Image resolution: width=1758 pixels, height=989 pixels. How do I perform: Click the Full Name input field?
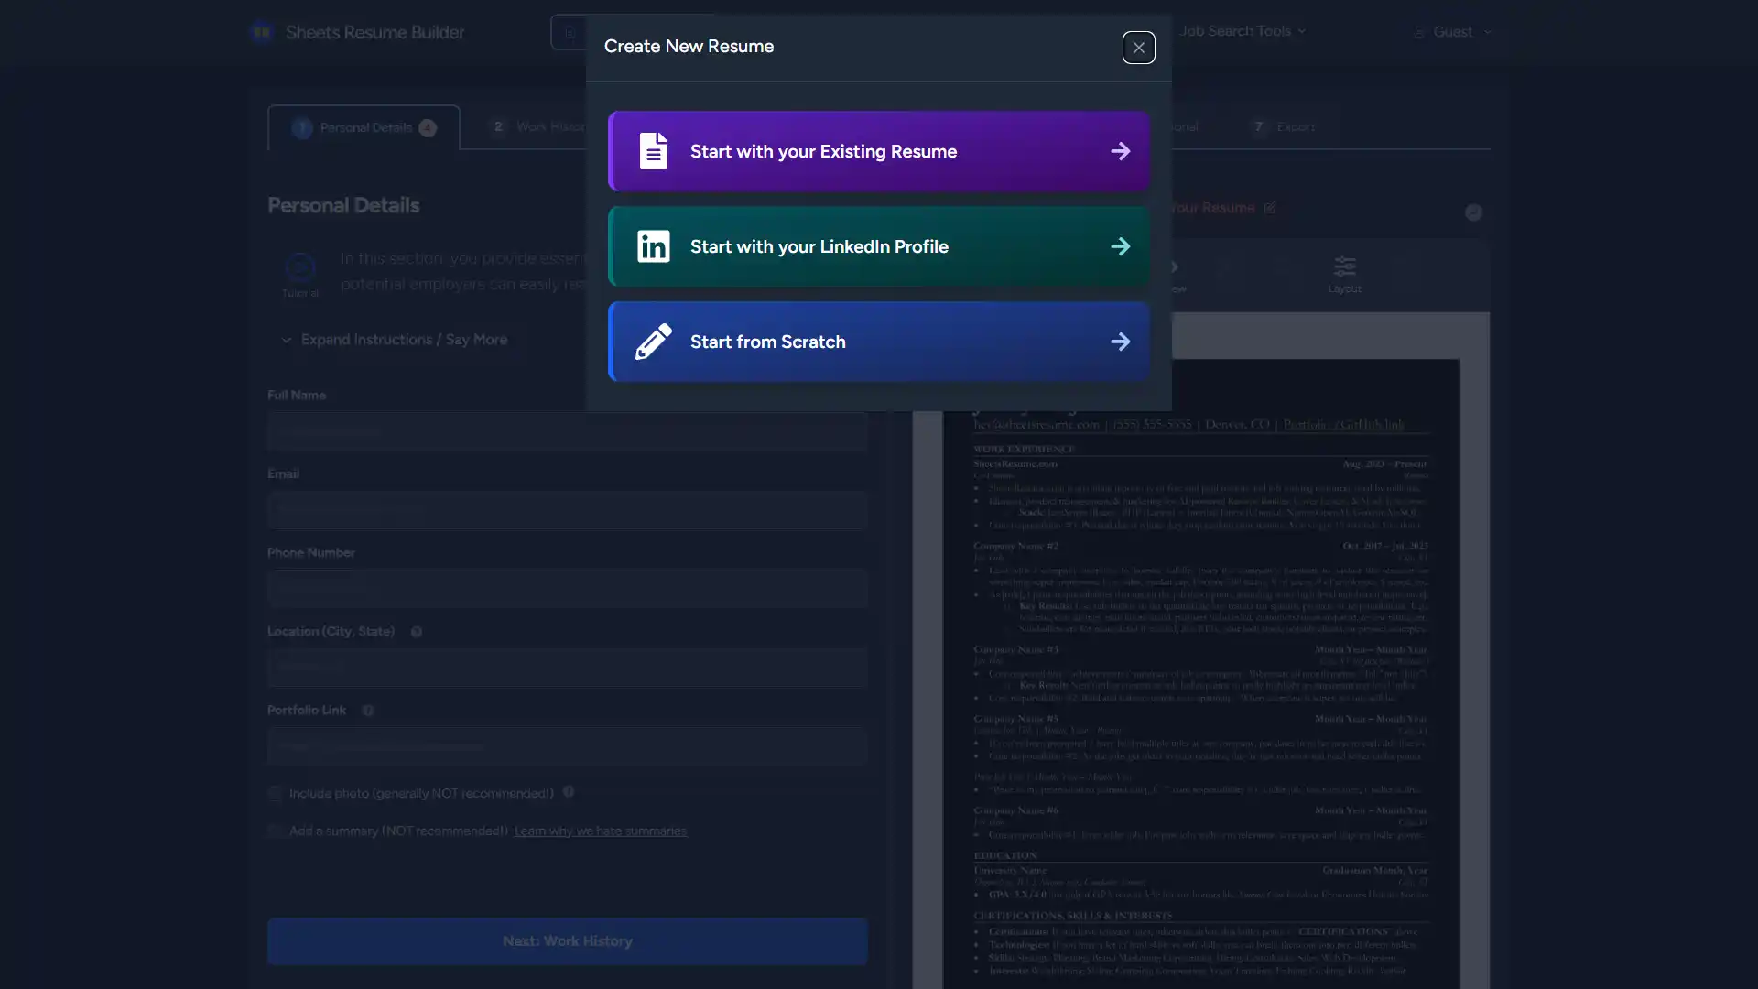coord(567,431)
